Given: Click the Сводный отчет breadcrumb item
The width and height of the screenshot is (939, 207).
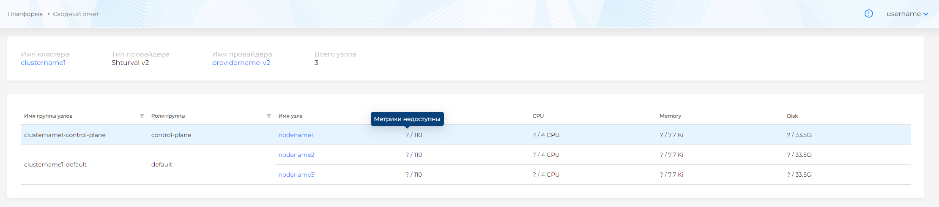Looking at the screenshot, I should [x=76, y=14].
